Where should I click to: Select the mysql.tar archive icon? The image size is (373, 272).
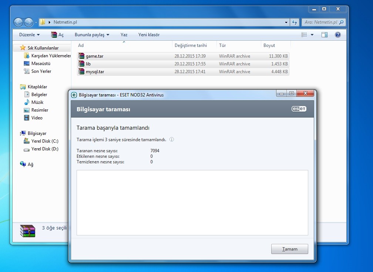pos(81,71)
